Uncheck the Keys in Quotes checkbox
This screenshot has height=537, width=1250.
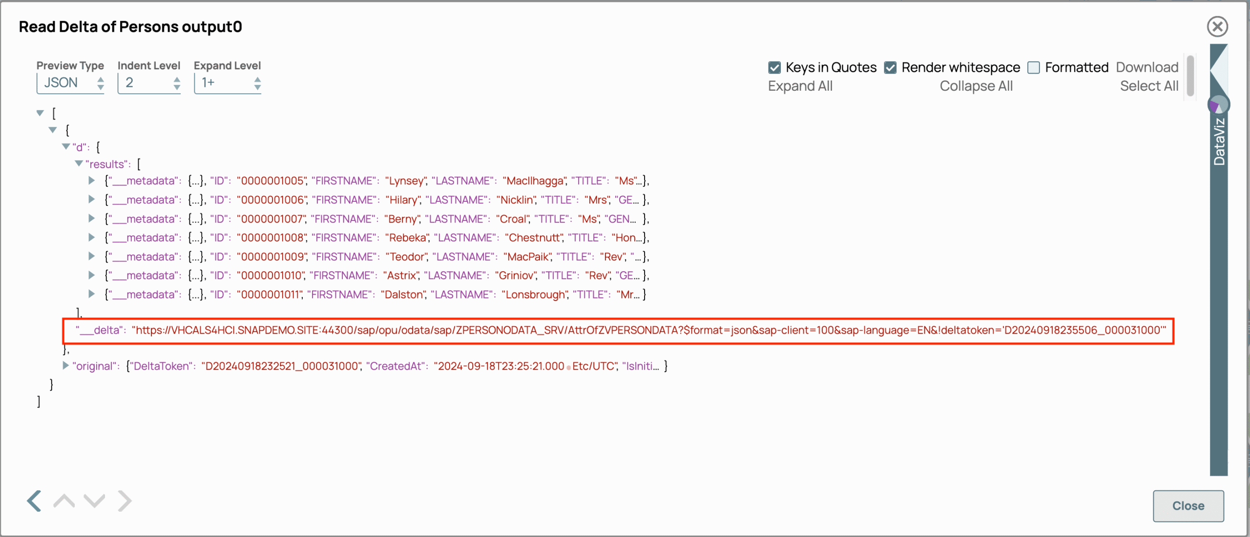[x=774, y=67]
